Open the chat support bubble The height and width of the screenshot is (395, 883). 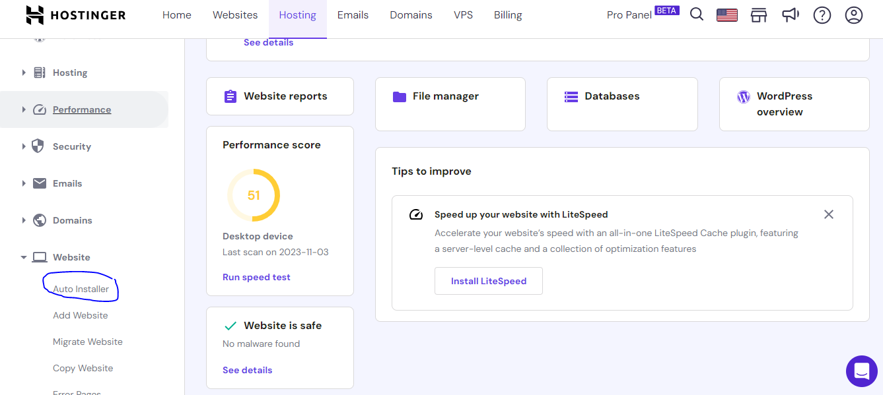pyautogui.click(x=861, y=371)
